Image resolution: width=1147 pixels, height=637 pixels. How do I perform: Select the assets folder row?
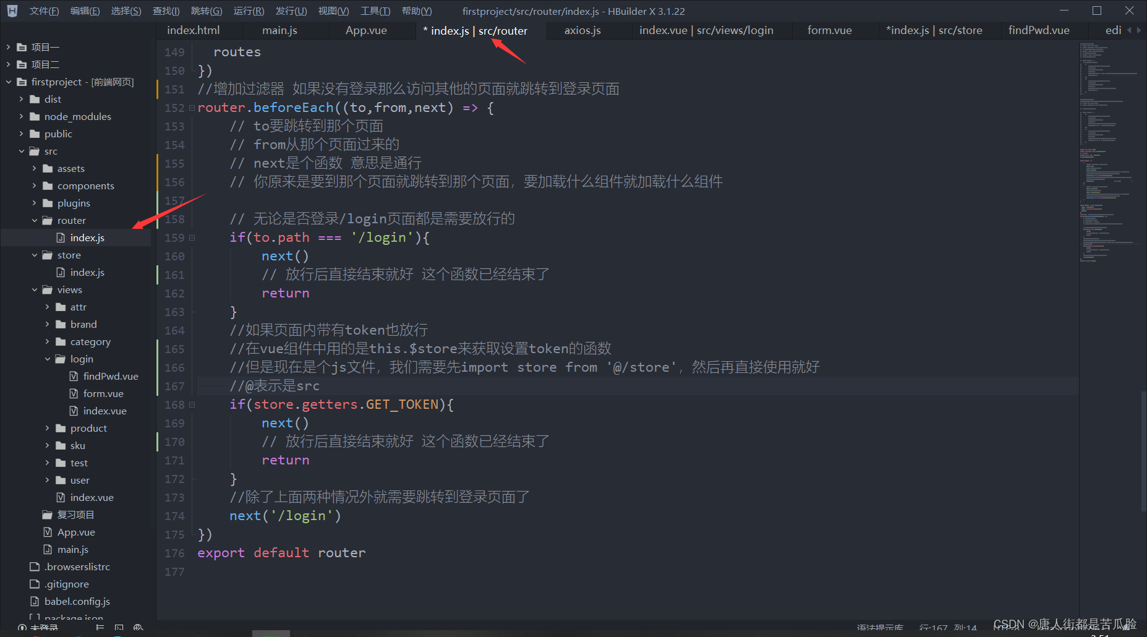tap(75, 168)
